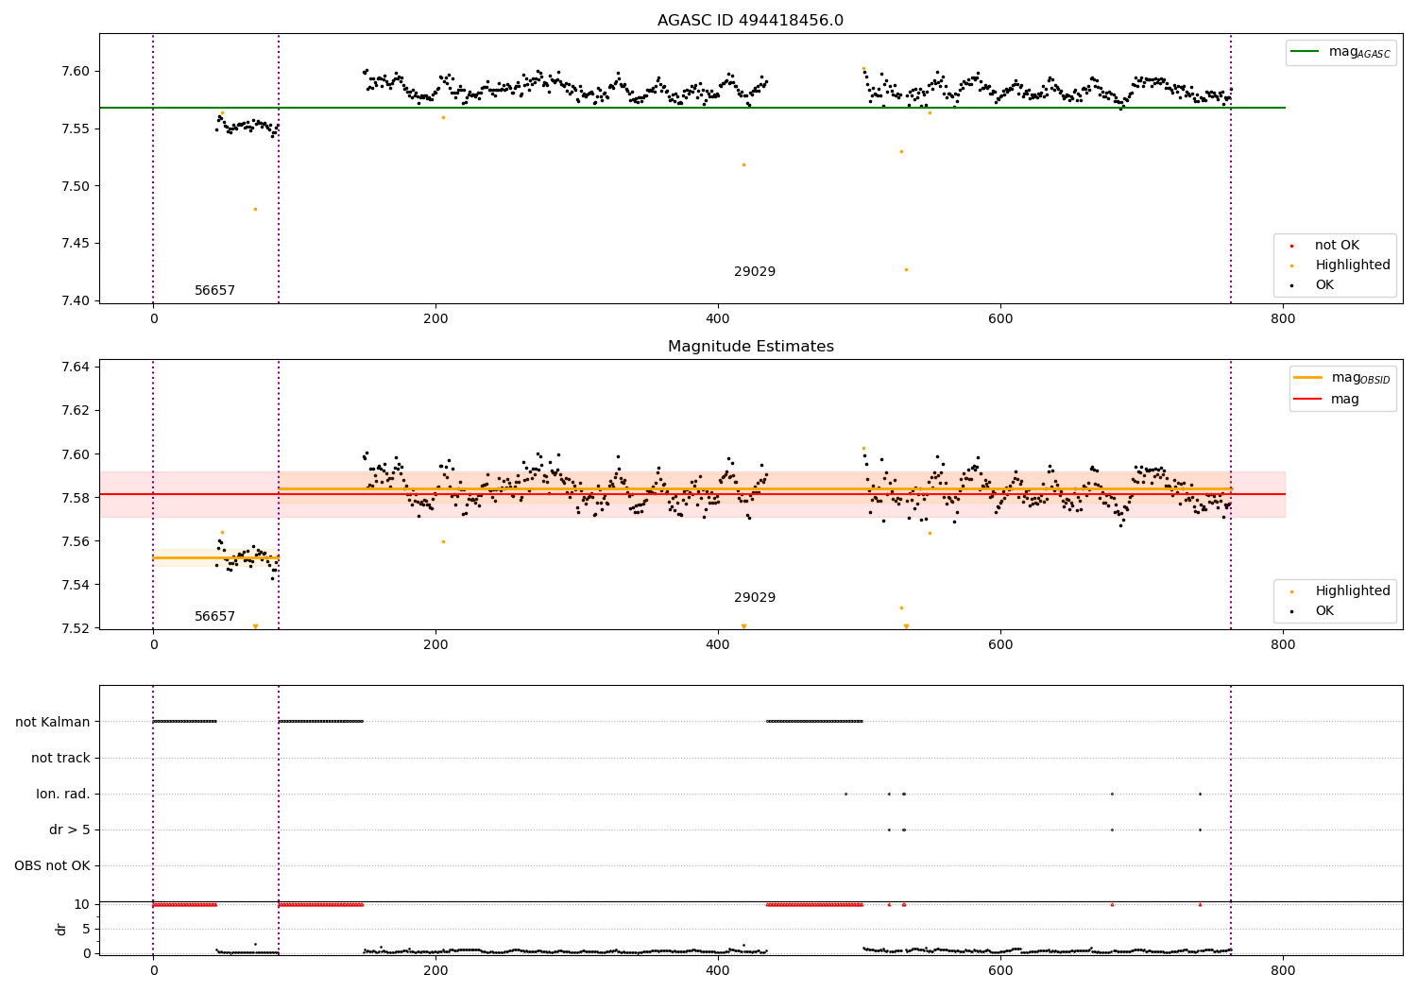Click the '29029' obsid label in the middle plot
Image resolution: width=1417 pixels, height=992 pixels.
click(755, 598)
